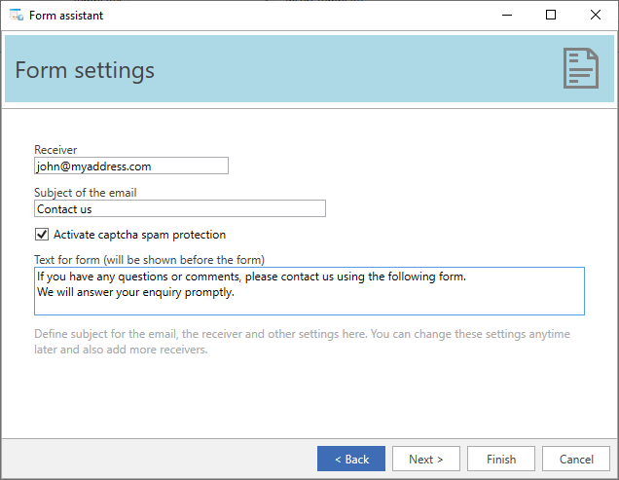
Task: Close the Form assistant dialog
Action: tap(596, 15)
